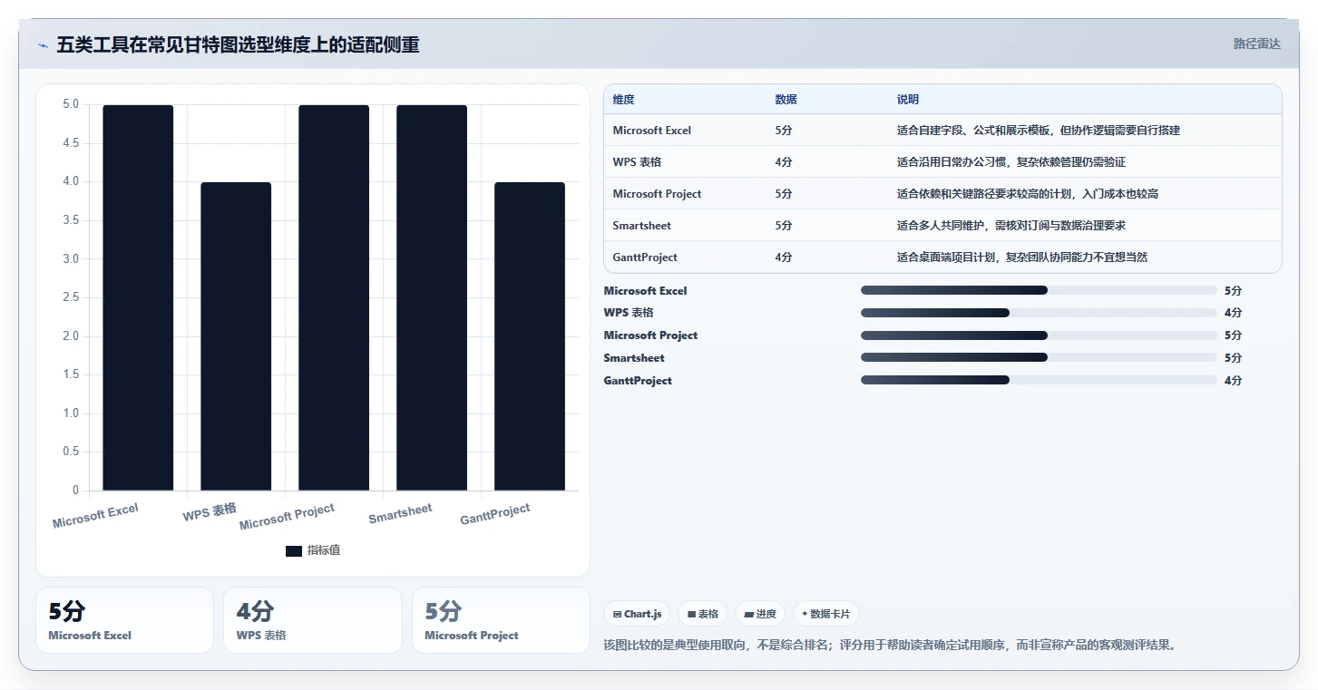Select the Smartsheet table row name

click(x=641, y=226)
